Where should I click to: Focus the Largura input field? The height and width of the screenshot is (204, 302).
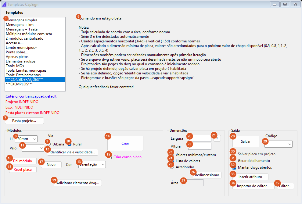[x=200, y=138]
